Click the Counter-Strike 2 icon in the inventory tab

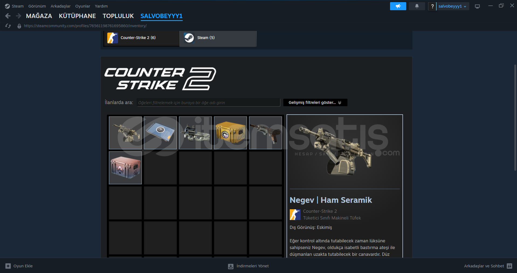tap(113, 38)
